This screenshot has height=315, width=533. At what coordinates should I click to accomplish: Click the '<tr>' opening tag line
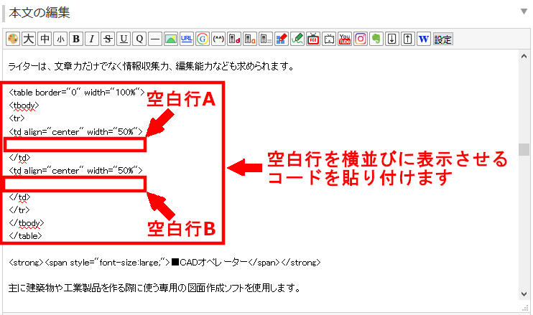(x=17, y=118)
